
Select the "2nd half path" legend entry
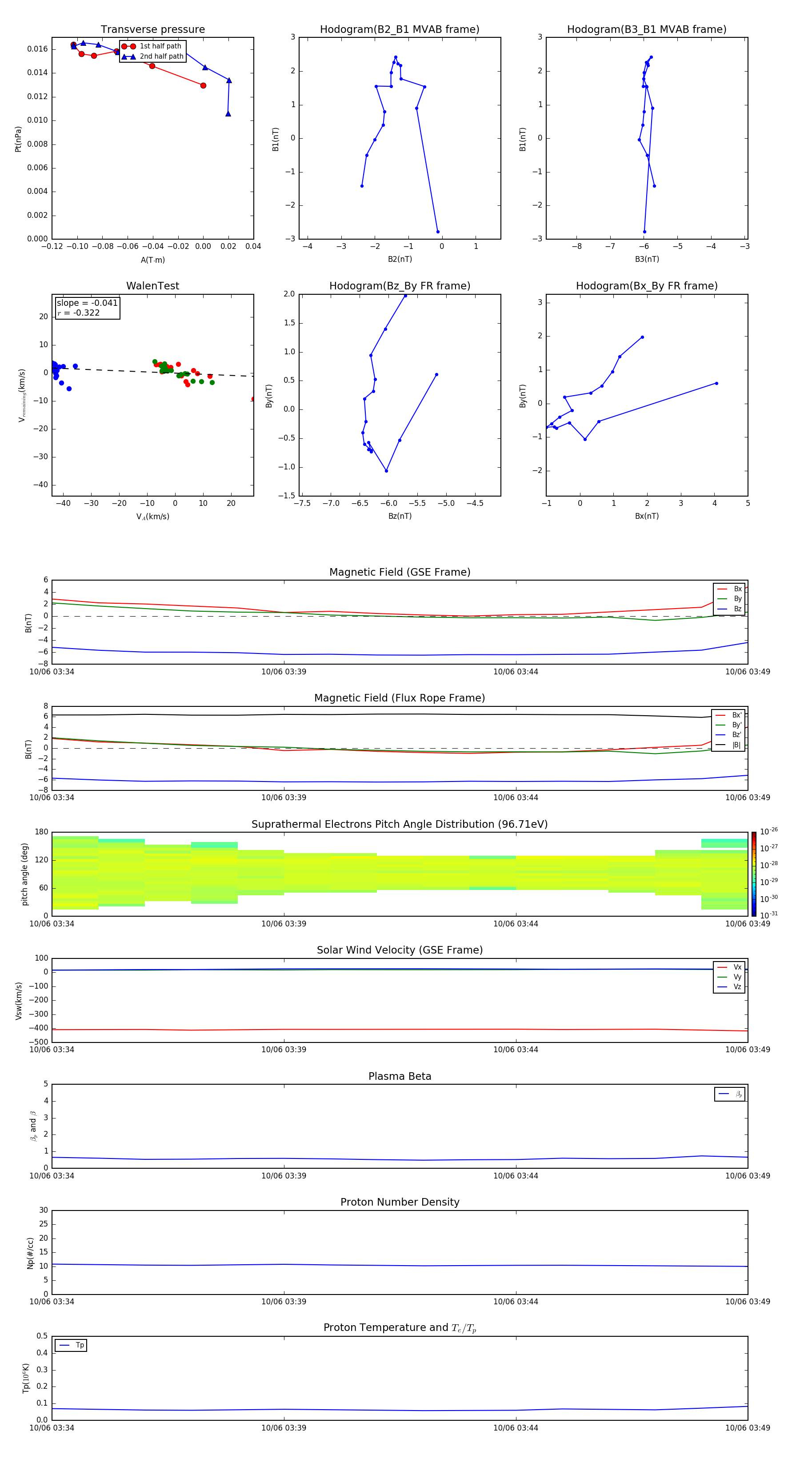pyautogui.click(x=152, y=56)
